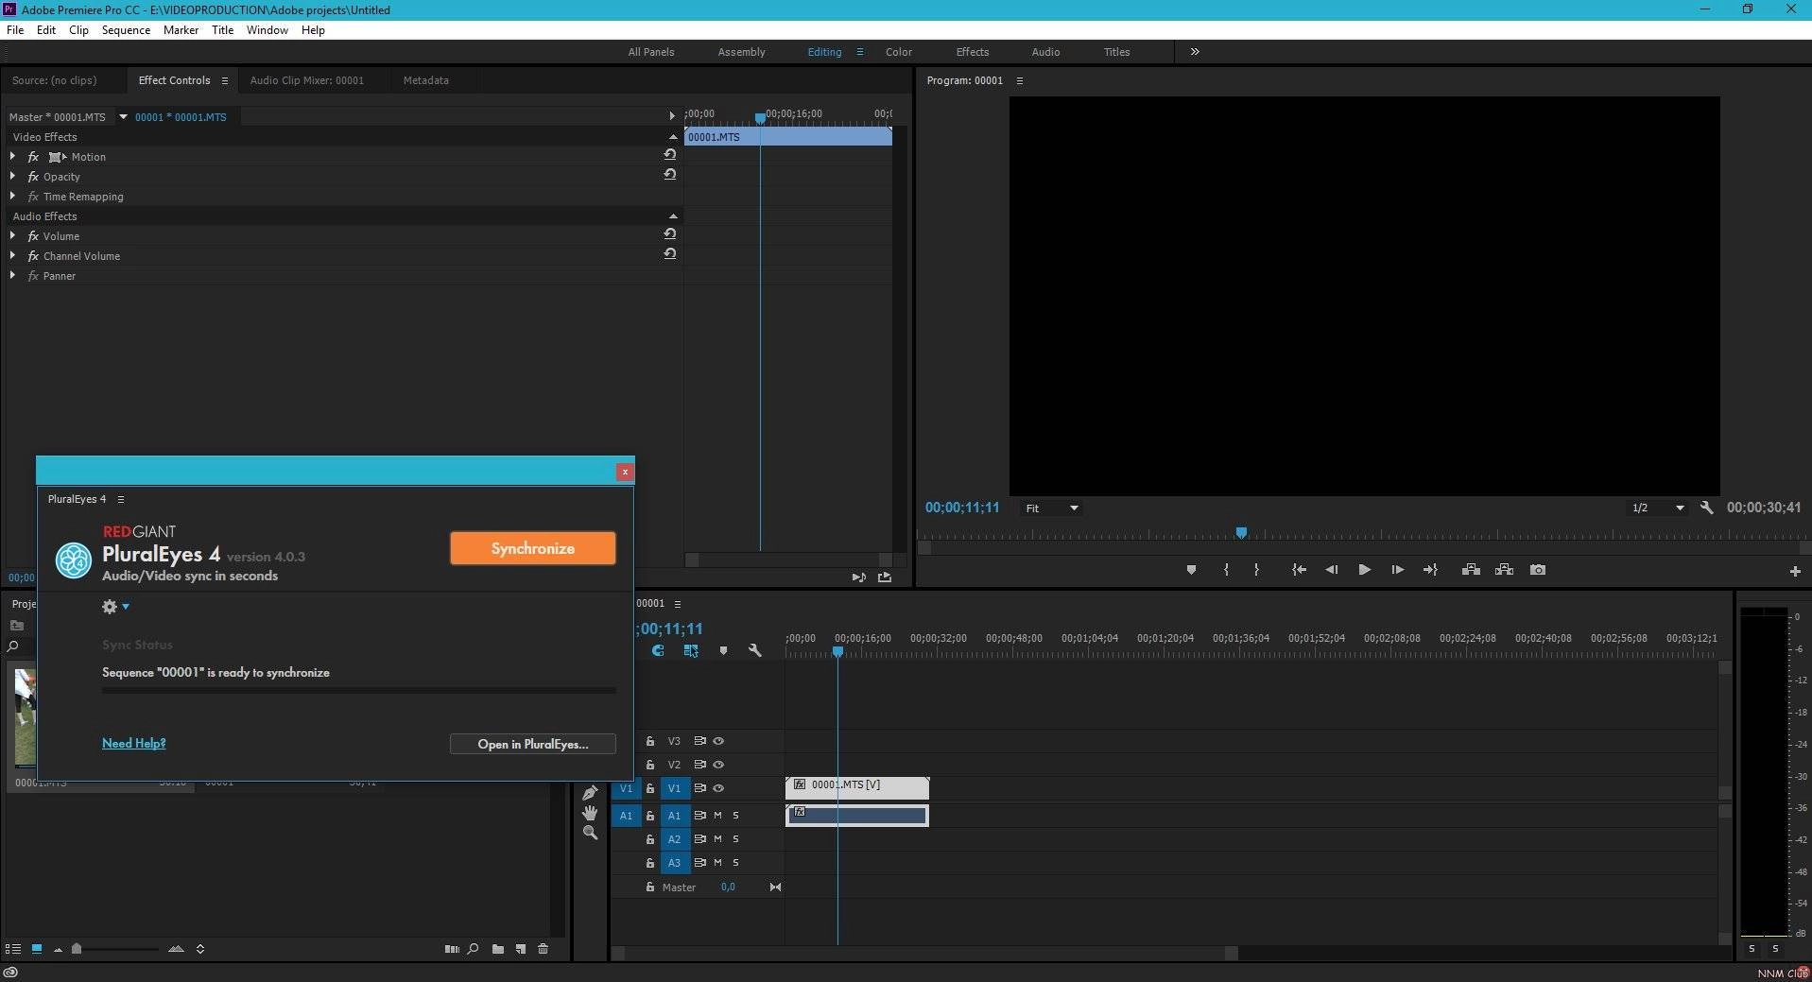Toggle V1 track output eye
Image resolution: width=1812 pixels, height=982 pixels.
tap(718, 788)
